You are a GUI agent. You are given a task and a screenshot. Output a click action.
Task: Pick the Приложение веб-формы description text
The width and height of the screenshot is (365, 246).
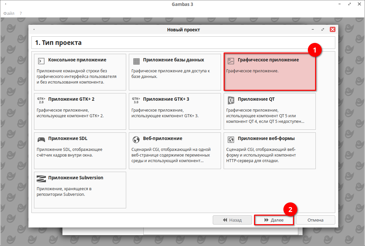click(x=261, y=155)
